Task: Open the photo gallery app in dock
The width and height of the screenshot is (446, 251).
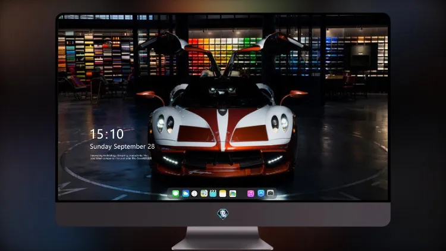Action: (233, 193)
